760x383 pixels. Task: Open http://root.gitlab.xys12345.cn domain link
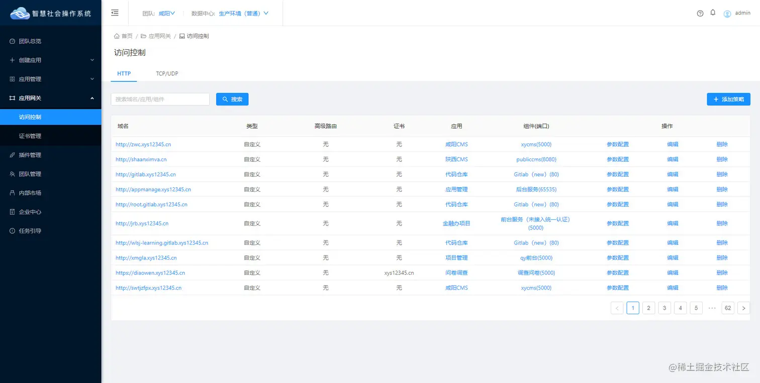(151, 205)
